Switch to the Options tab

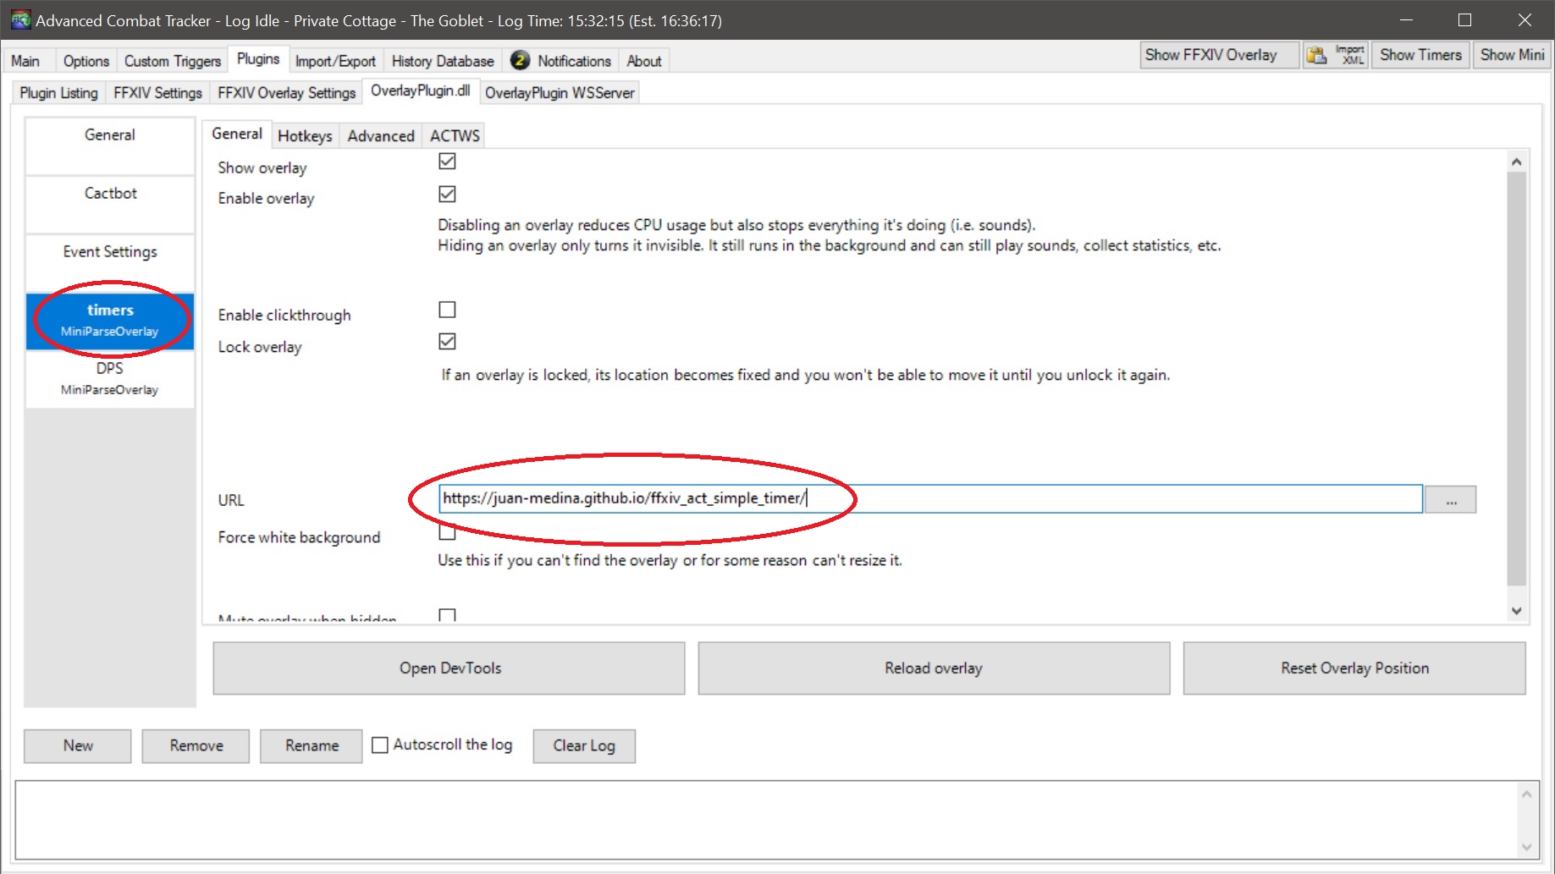[85, 61]
